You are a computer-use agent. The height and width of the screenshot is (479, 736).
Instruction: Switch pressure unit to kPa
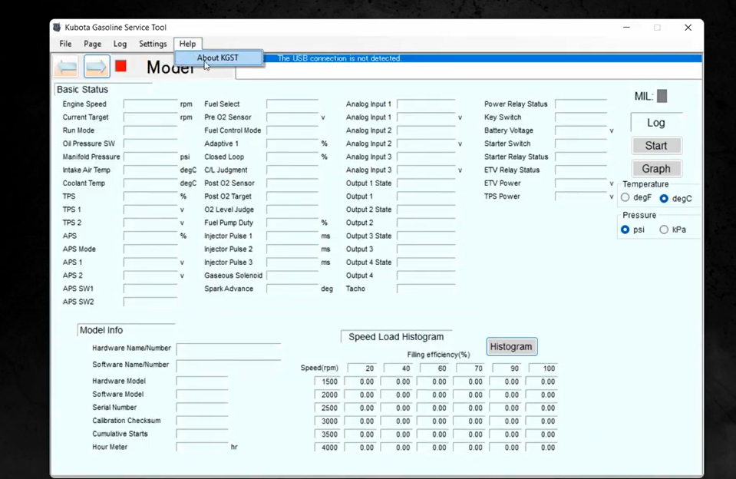(664, 230)
